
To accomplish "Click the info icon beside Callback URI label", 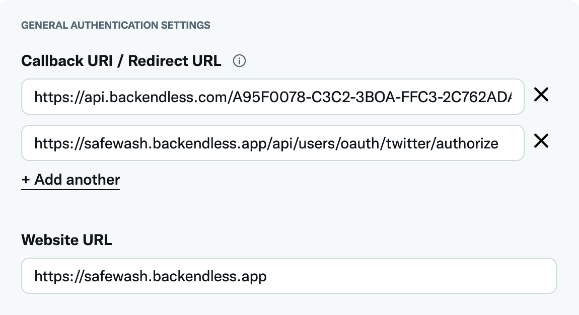I will (240, 61).
